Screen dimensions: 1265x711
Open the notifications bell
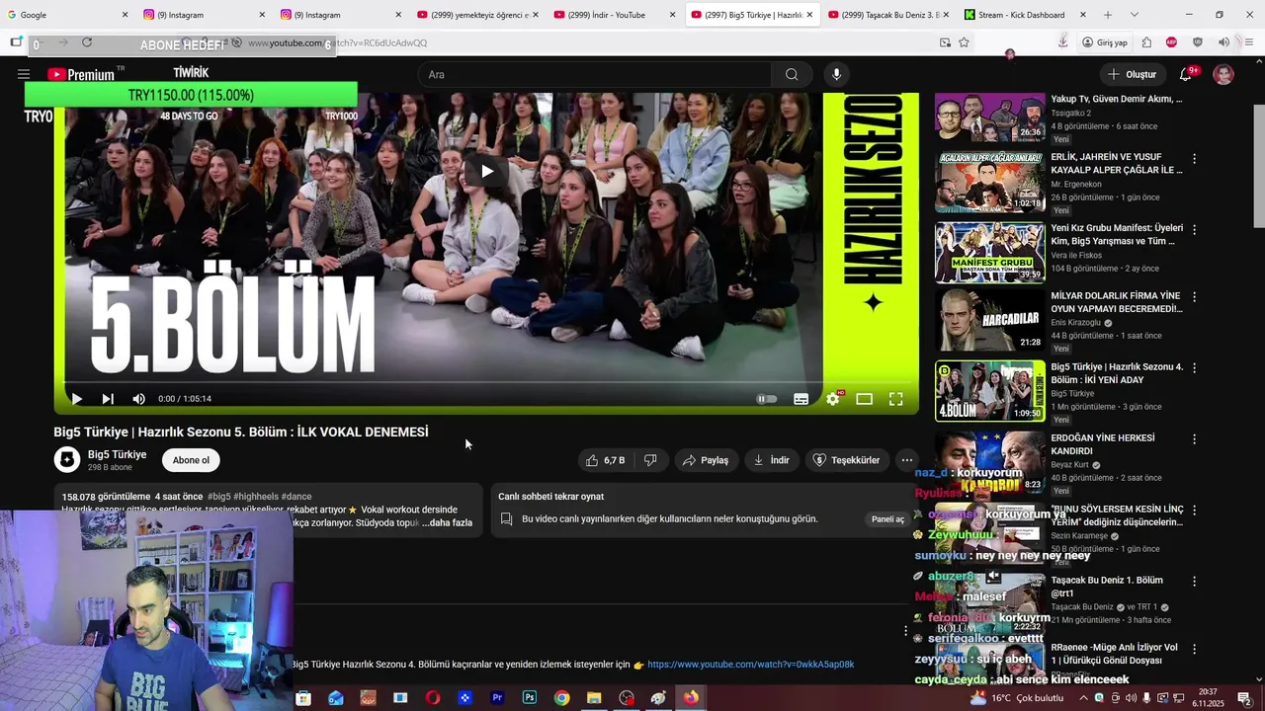[1186, 74]
